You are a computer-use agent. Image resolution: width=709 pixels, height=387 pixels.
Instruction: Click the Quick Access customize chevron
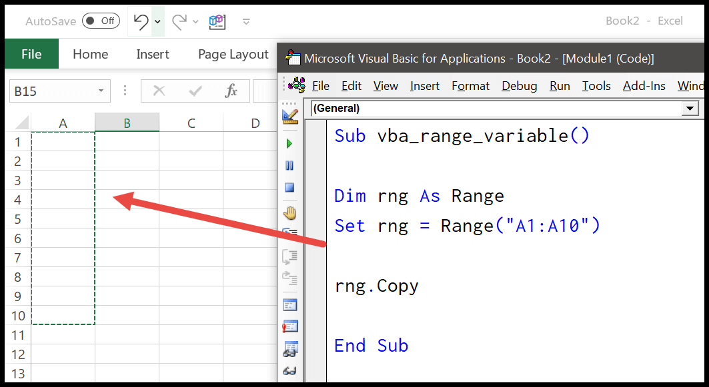pyautogui.click(x=246, y=21)
